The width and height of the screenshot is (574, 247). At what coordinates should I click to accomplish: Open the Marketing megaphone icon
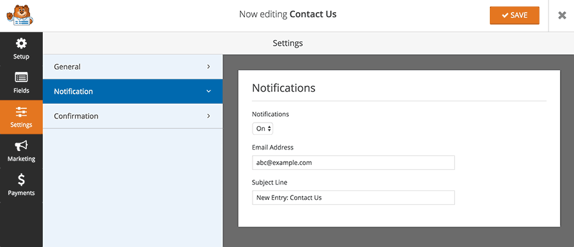(x=21, y=146)
